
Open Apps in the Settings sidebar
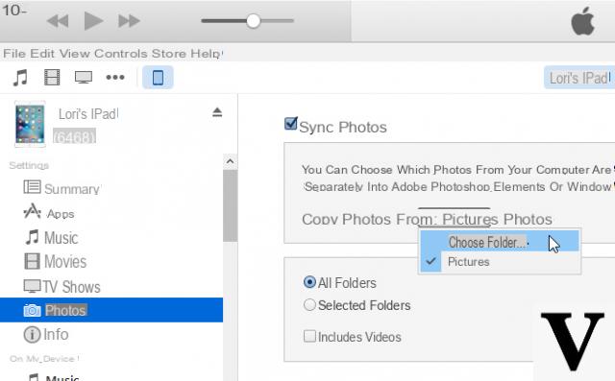pyautogui.click(x=49, y=213)
